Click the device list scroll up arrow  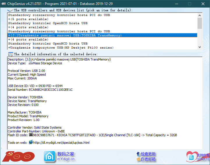tap(200, 15)
